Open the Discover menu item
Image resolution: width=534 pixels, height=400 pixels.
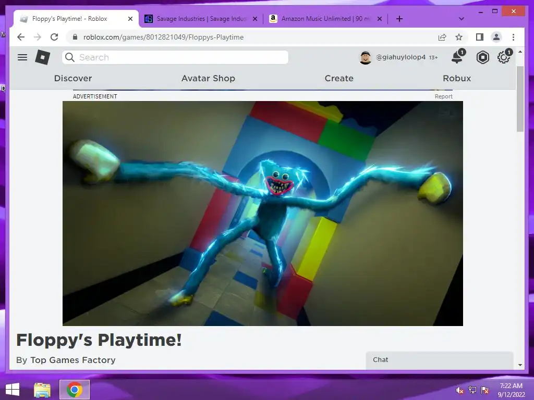[73, 78]
